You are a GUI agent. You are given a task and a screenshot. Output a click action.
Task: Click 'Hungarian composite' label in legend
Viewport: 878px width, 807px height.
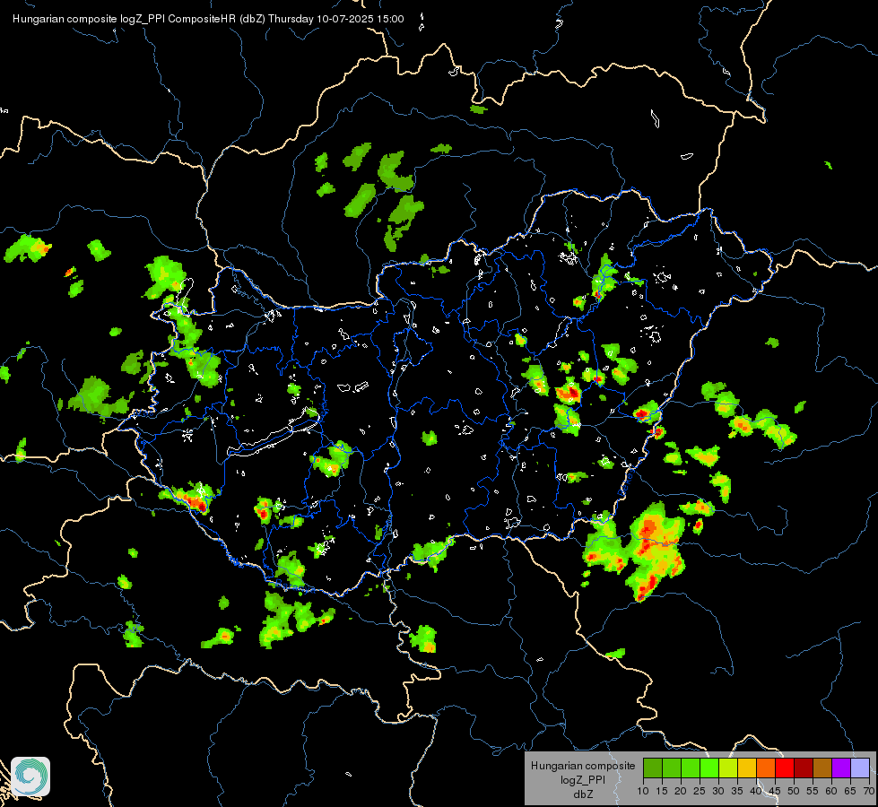click(583, 766)
